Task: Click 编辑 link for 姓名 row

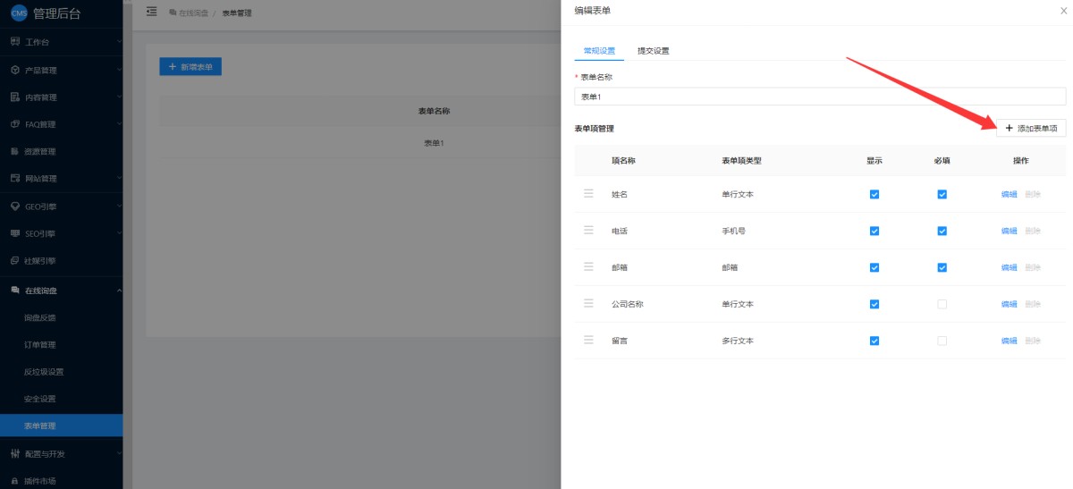Action: 1009,194
